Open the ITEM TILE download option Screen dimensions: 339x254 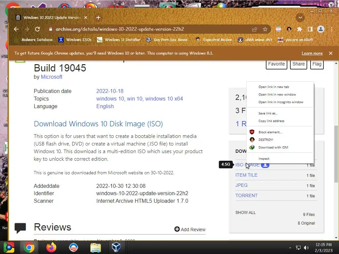pos(246,175)
